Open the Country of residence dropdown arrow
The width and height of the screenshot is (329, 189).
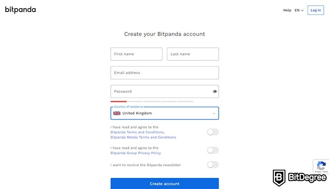(x=214, y=114)
